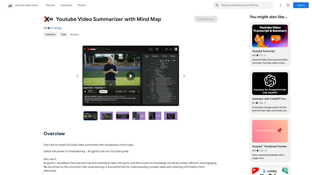Image resolution: width=312 pixels, height=175 pixels.
Task: Open the Themes tab
Action: pyautogui.click(x=81, y=5)
